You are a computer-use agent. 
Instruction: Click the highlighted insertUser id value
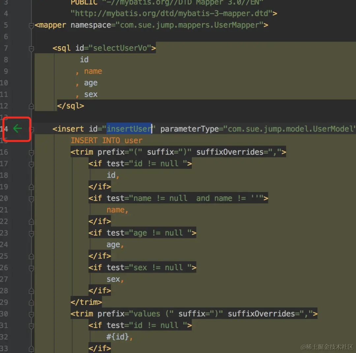[129, 129]
